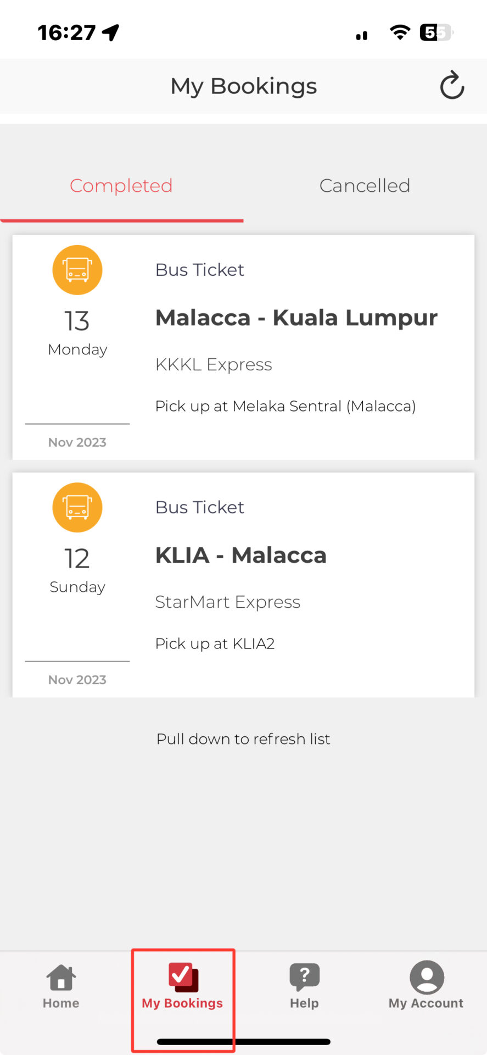Viewport: 487px width, 1055px height.
Task: Tap Pick up at Melaka Sentral text
Action: (286, 406)
